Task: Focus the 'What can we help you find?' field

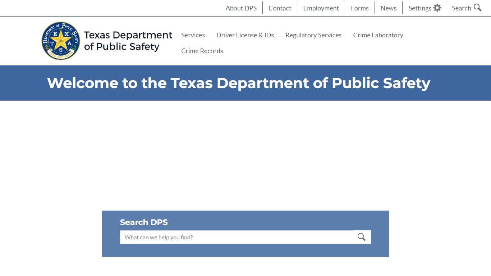Action: pos(237,237)
